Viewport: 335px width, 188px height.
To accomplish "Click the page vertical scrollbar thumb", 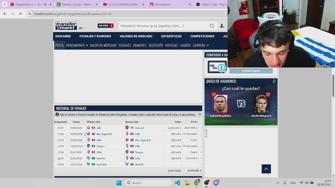I will click(333, 85).
